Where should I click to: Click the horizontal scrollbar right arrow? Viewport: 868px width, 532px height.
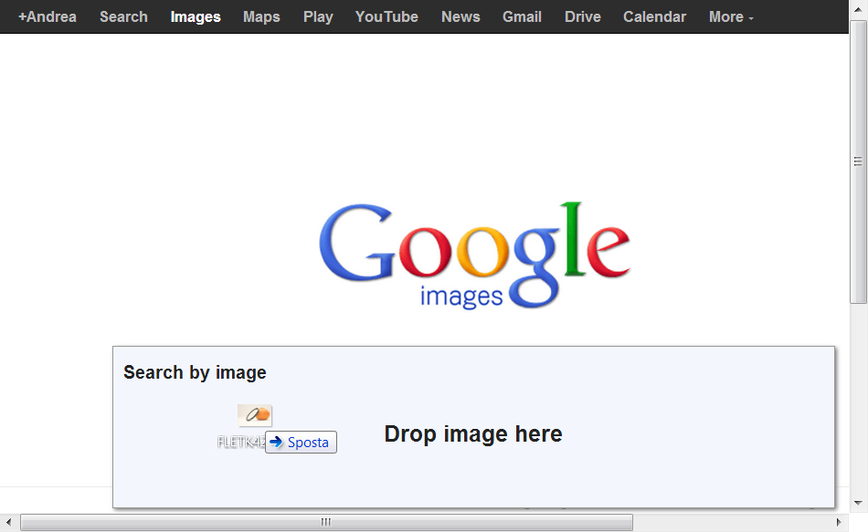(839, 522)
